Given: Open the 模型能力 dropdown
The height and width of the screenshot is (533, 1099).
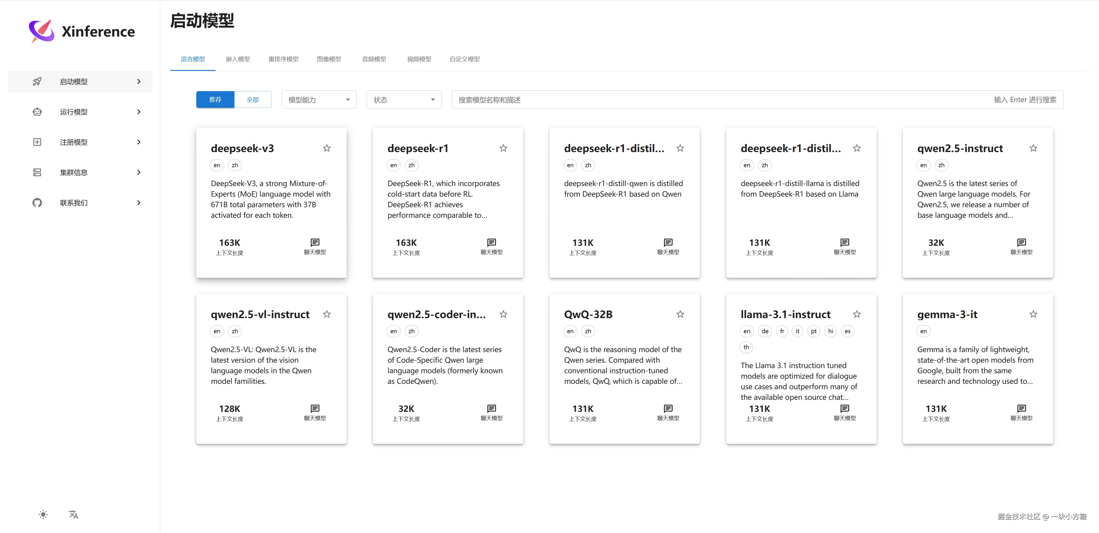Looking at the screenshot, I should [319, 100].
